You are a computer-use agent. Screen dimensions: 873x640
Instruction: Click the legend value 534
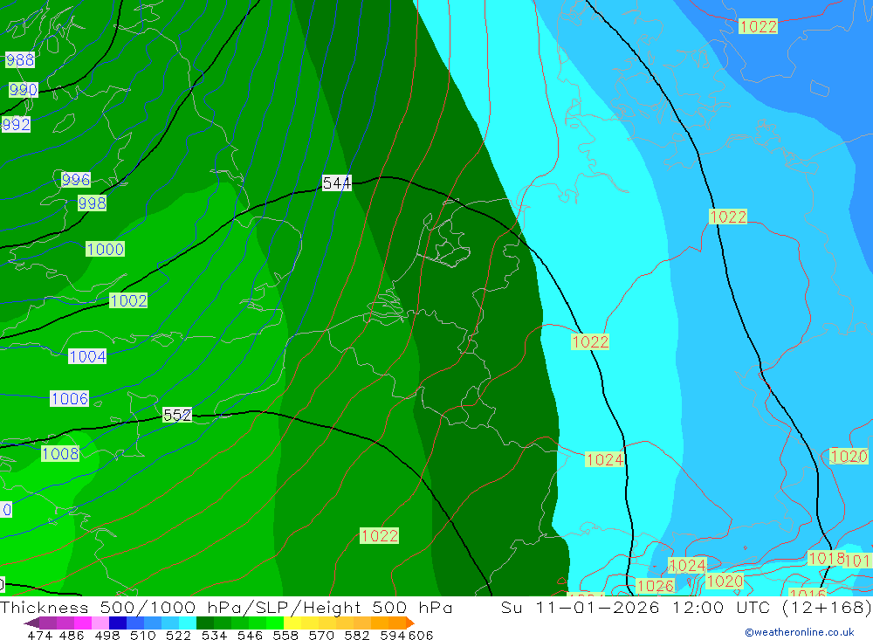point(214,635)
